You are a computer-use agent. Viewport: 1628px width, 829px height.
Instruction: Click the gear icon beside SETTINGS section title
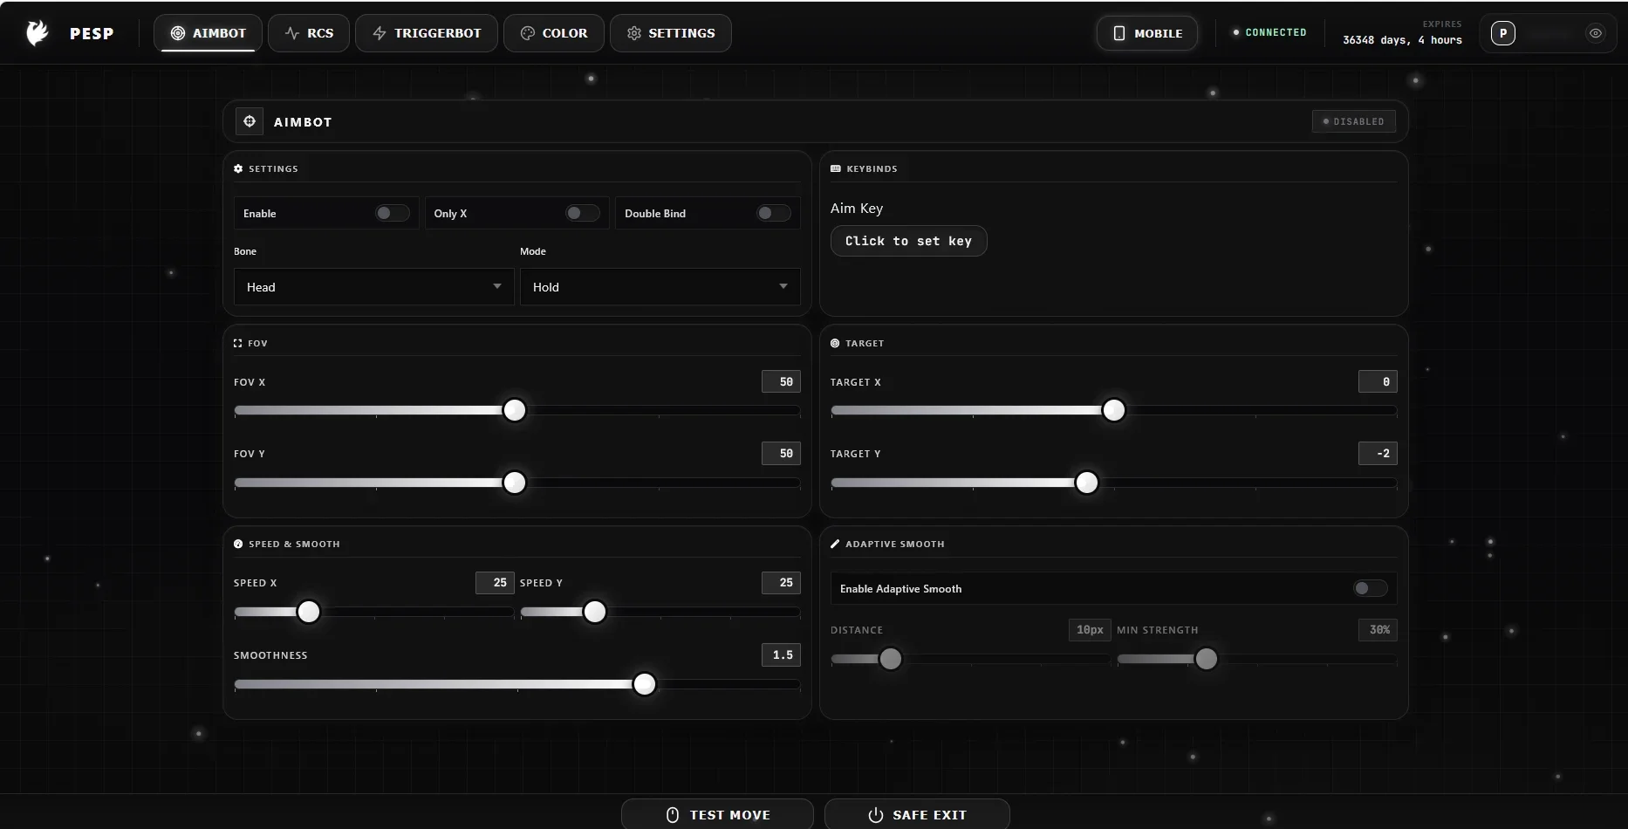[238, 168]
